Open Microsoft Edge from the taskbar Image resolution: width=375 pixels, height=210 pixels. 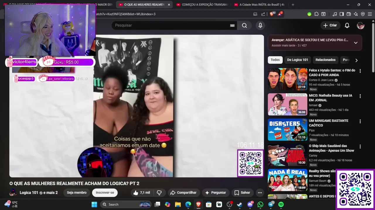[188, 204]
